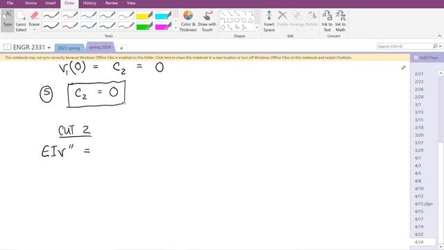Toggle Draw with Touch
The image size is (444, 250).
pyautogui.click(x=207, y=21)
